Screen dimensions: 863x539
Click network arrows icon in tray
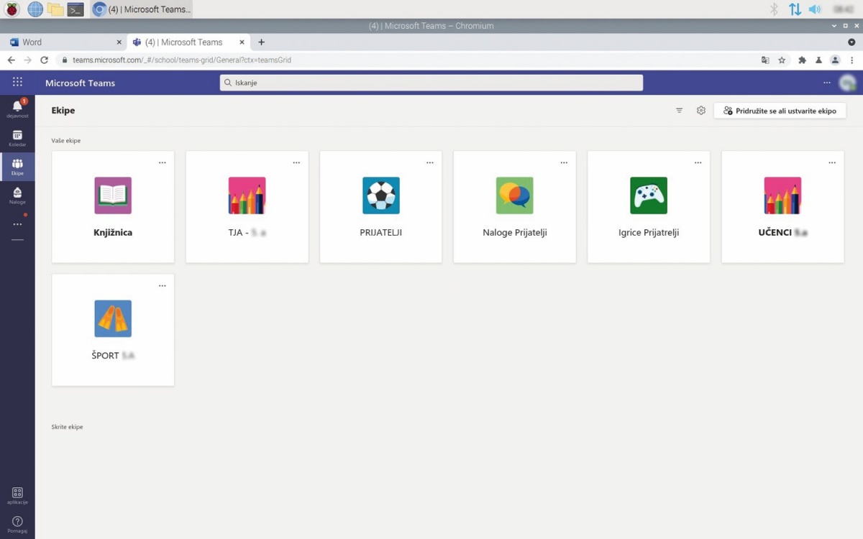(795, 9)
